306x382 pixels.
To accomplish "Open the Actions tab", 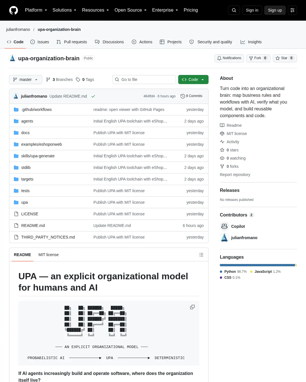I will coord(142,42).
